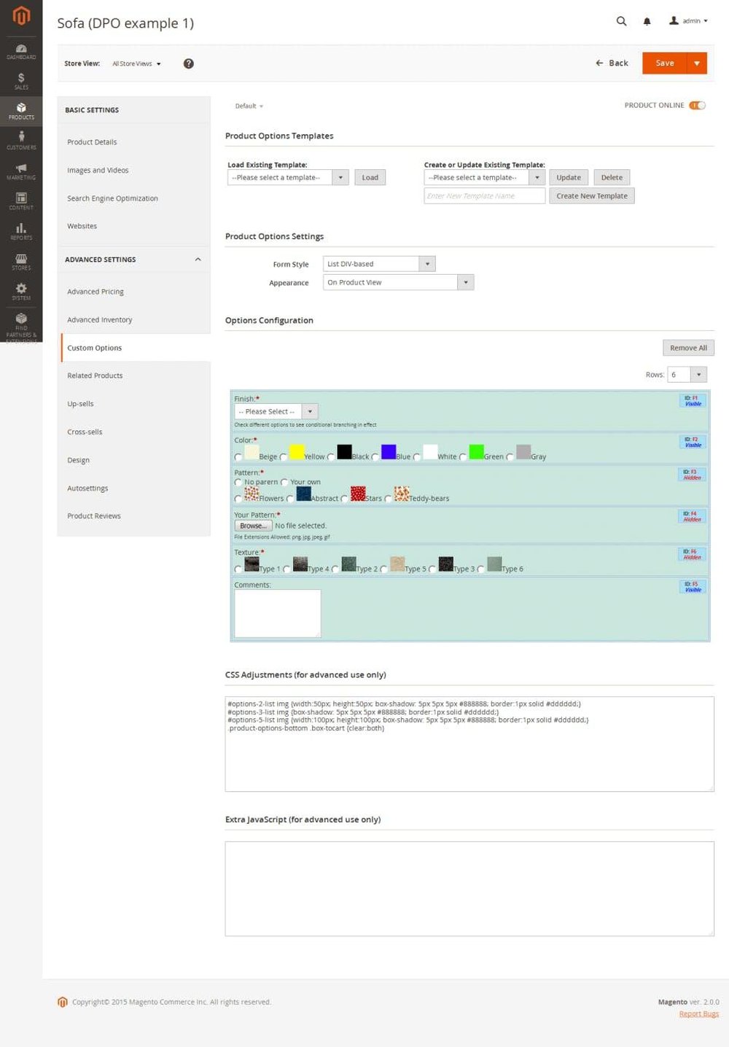Click the Save button
Screen dimensions: 729x1047
tap(665, 63)
